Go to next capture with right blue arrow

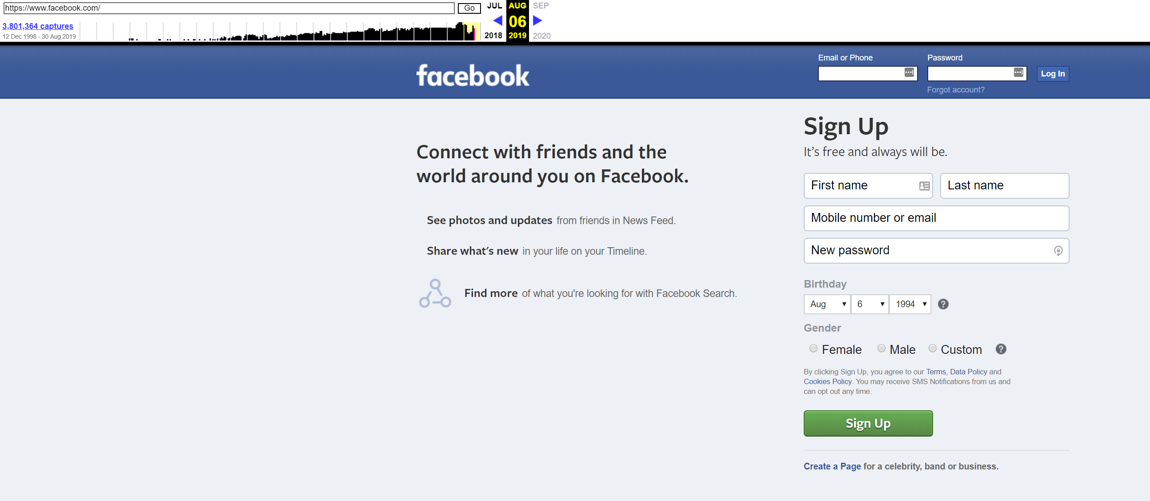(537, 20)
